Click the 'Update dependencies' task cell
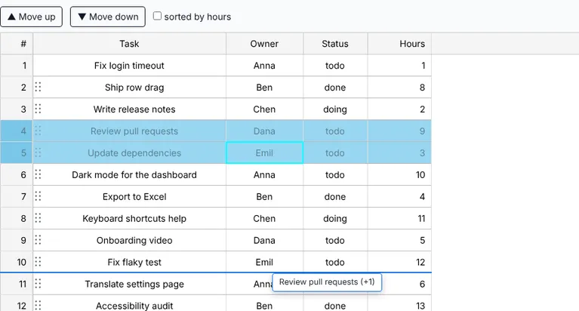The height and width of the screenshot is (311, 579). tap(130, 152)
